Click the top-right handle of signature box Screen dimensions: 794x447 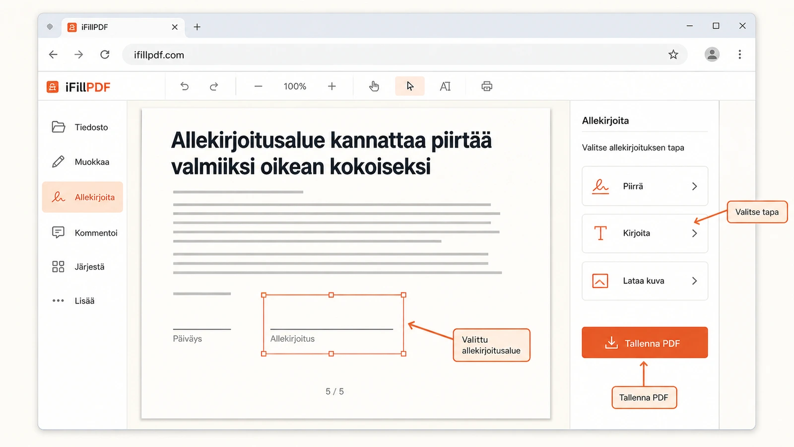pyautogui.click(x=403, y=295)
